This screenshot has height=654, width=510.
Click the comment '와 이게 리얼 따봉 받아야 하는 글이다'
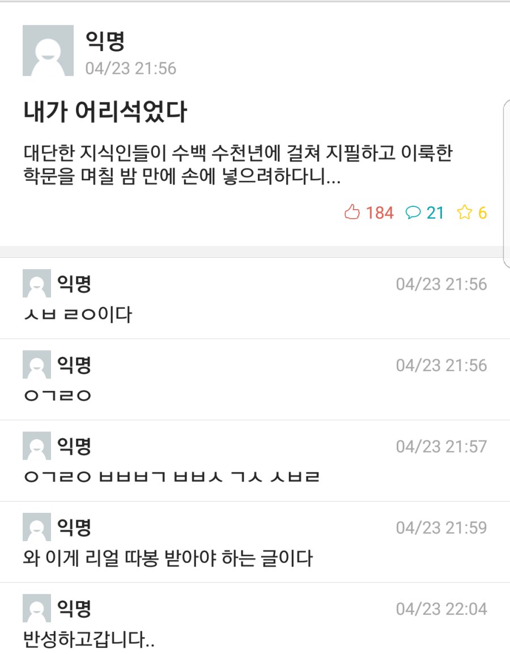pyautogui.click(x=168, y=559)
